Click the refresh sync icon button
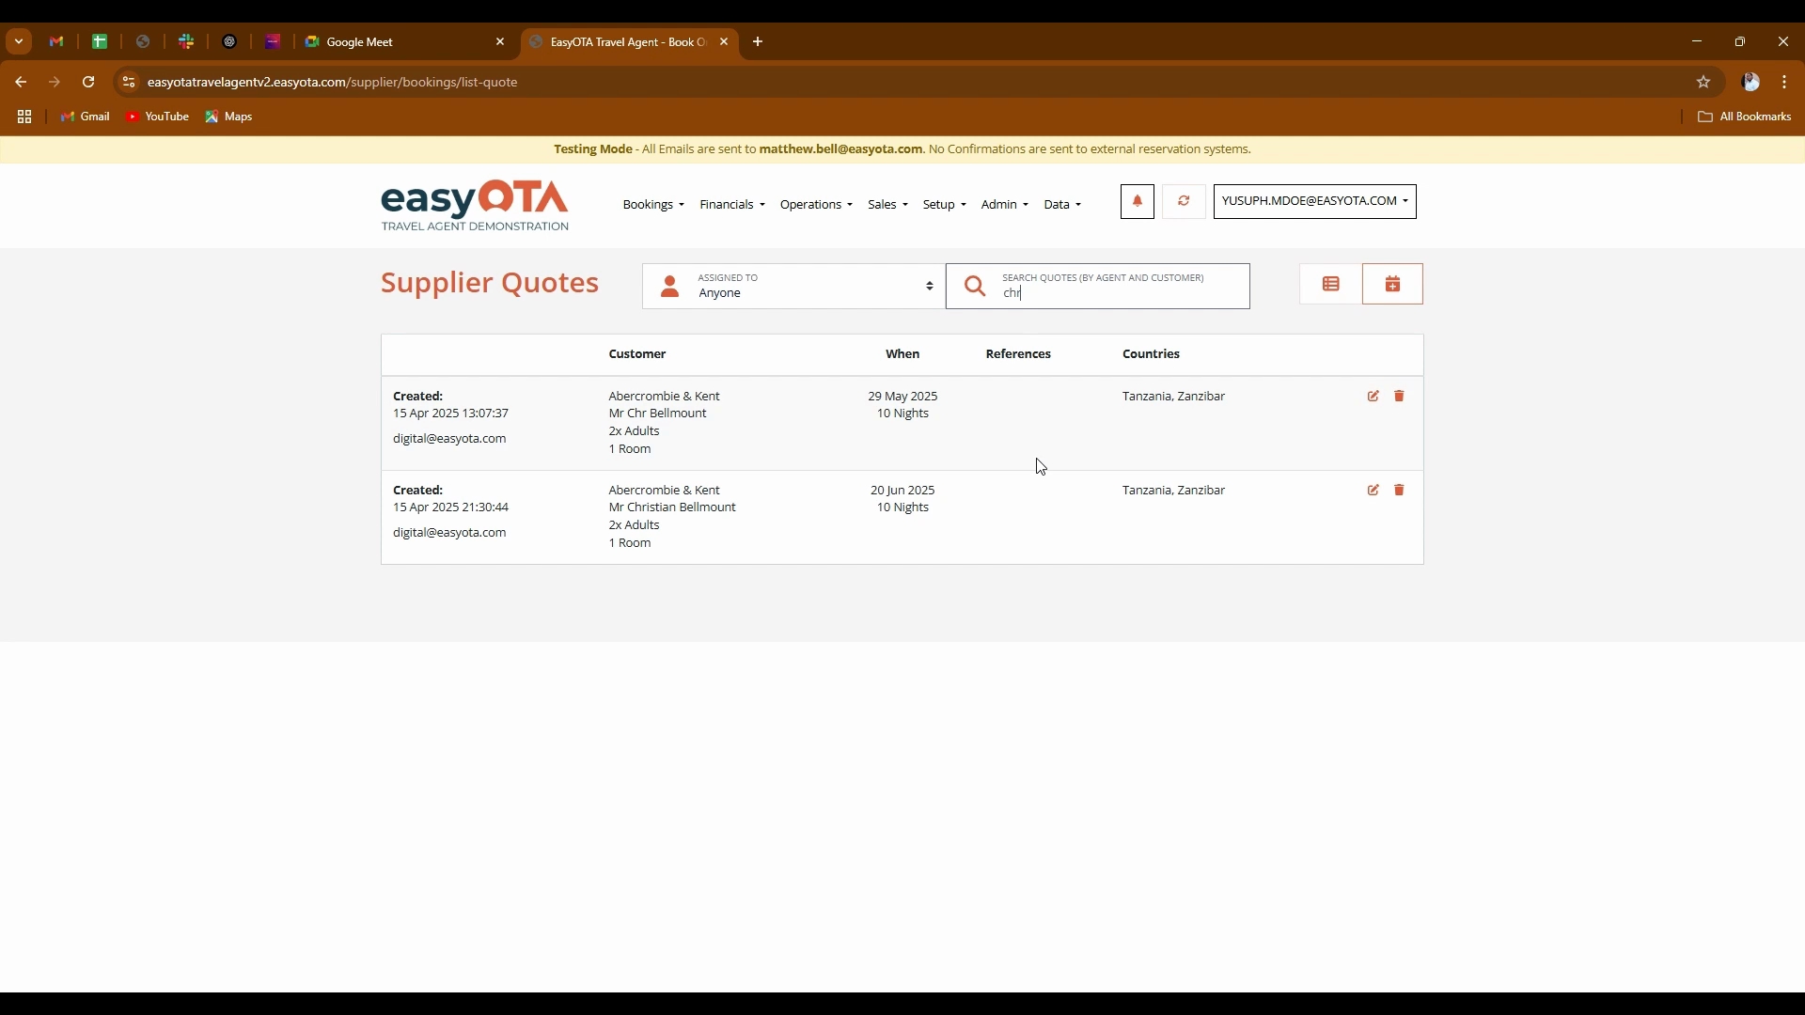This screenshot has height=1015, width=1805. pyautogui.click(x=1184, y=201)
